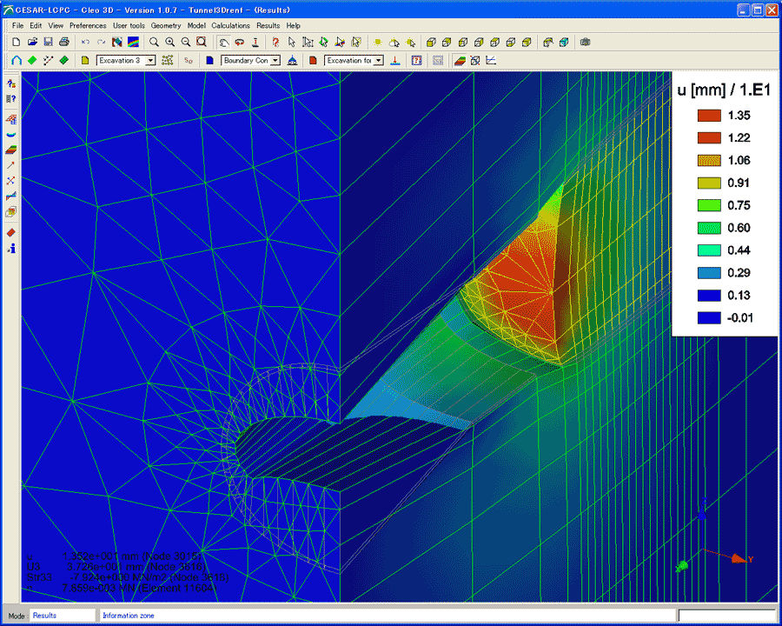This screenshot has height=626, width=782.
Task: Click the camera snapshot icon
Action: pyautogui.click(x=586, y=42)
